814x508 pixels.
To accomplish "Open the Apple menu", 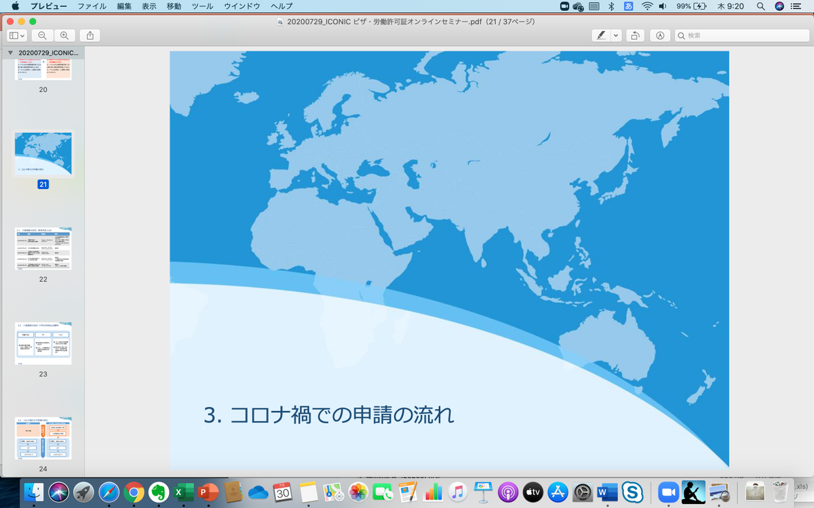I will click(15, 6).
